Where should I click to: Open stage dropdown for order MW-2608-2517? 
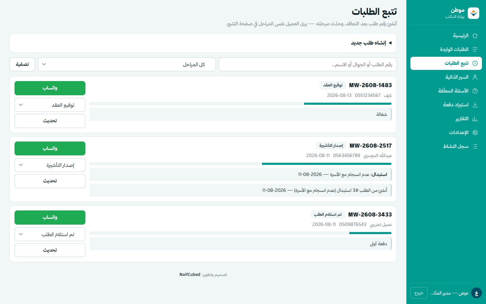50,165
